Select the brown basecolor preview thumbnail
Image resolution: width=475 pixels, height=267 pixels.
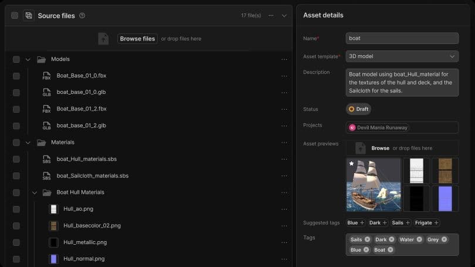coord(445,171)
